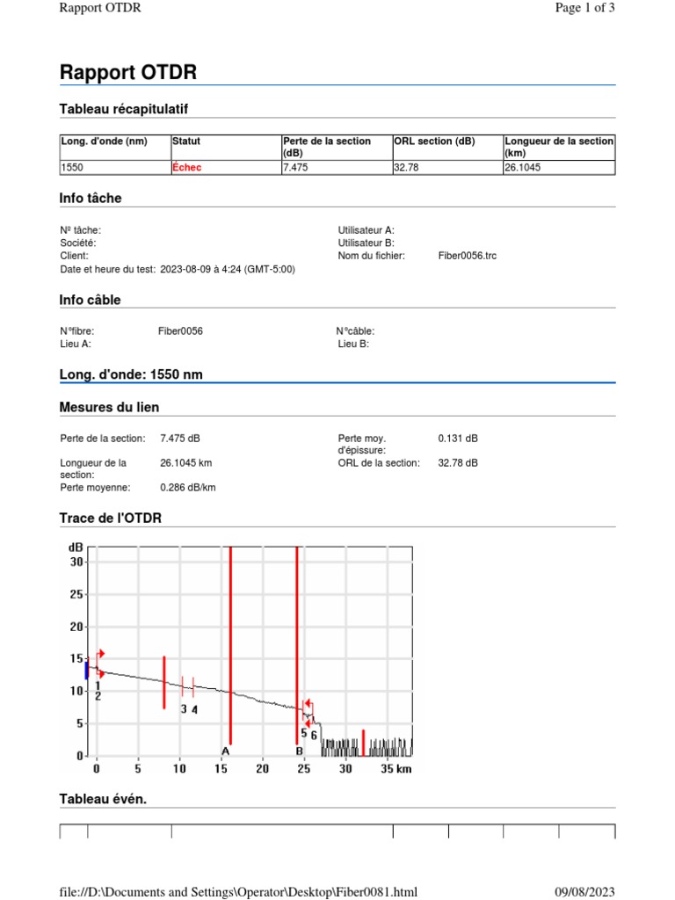
Task: Click the '26.1045' section length table cell
Action: point(559,168)
